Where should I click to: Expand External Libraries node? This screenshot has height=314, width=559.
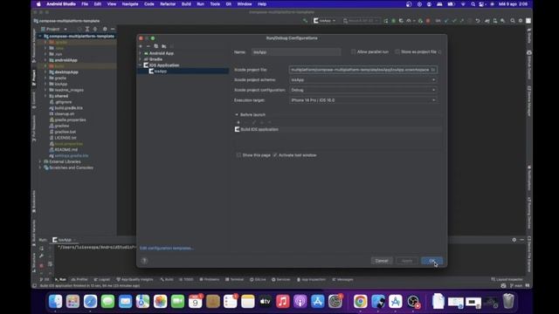point(40,161)
